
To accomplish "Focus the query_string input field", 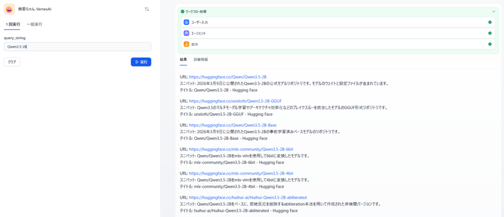I will pos(77,47).
